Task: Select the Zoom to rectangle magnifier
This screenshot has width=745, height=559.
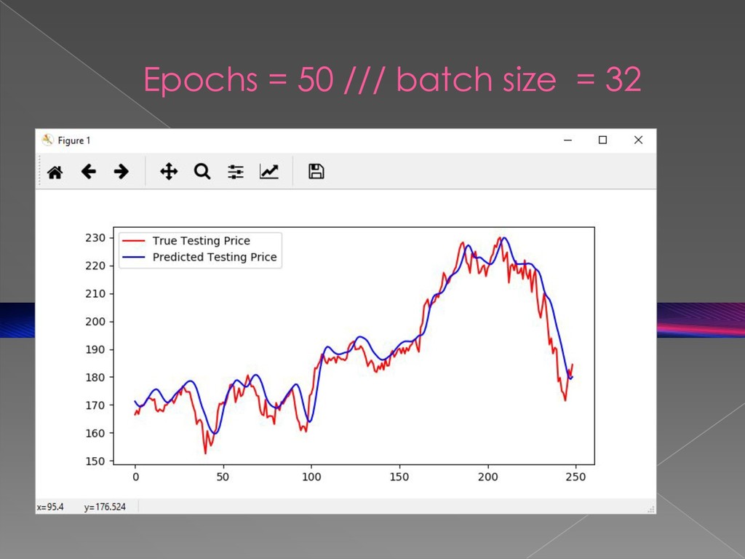Action: tap(202, 171)
